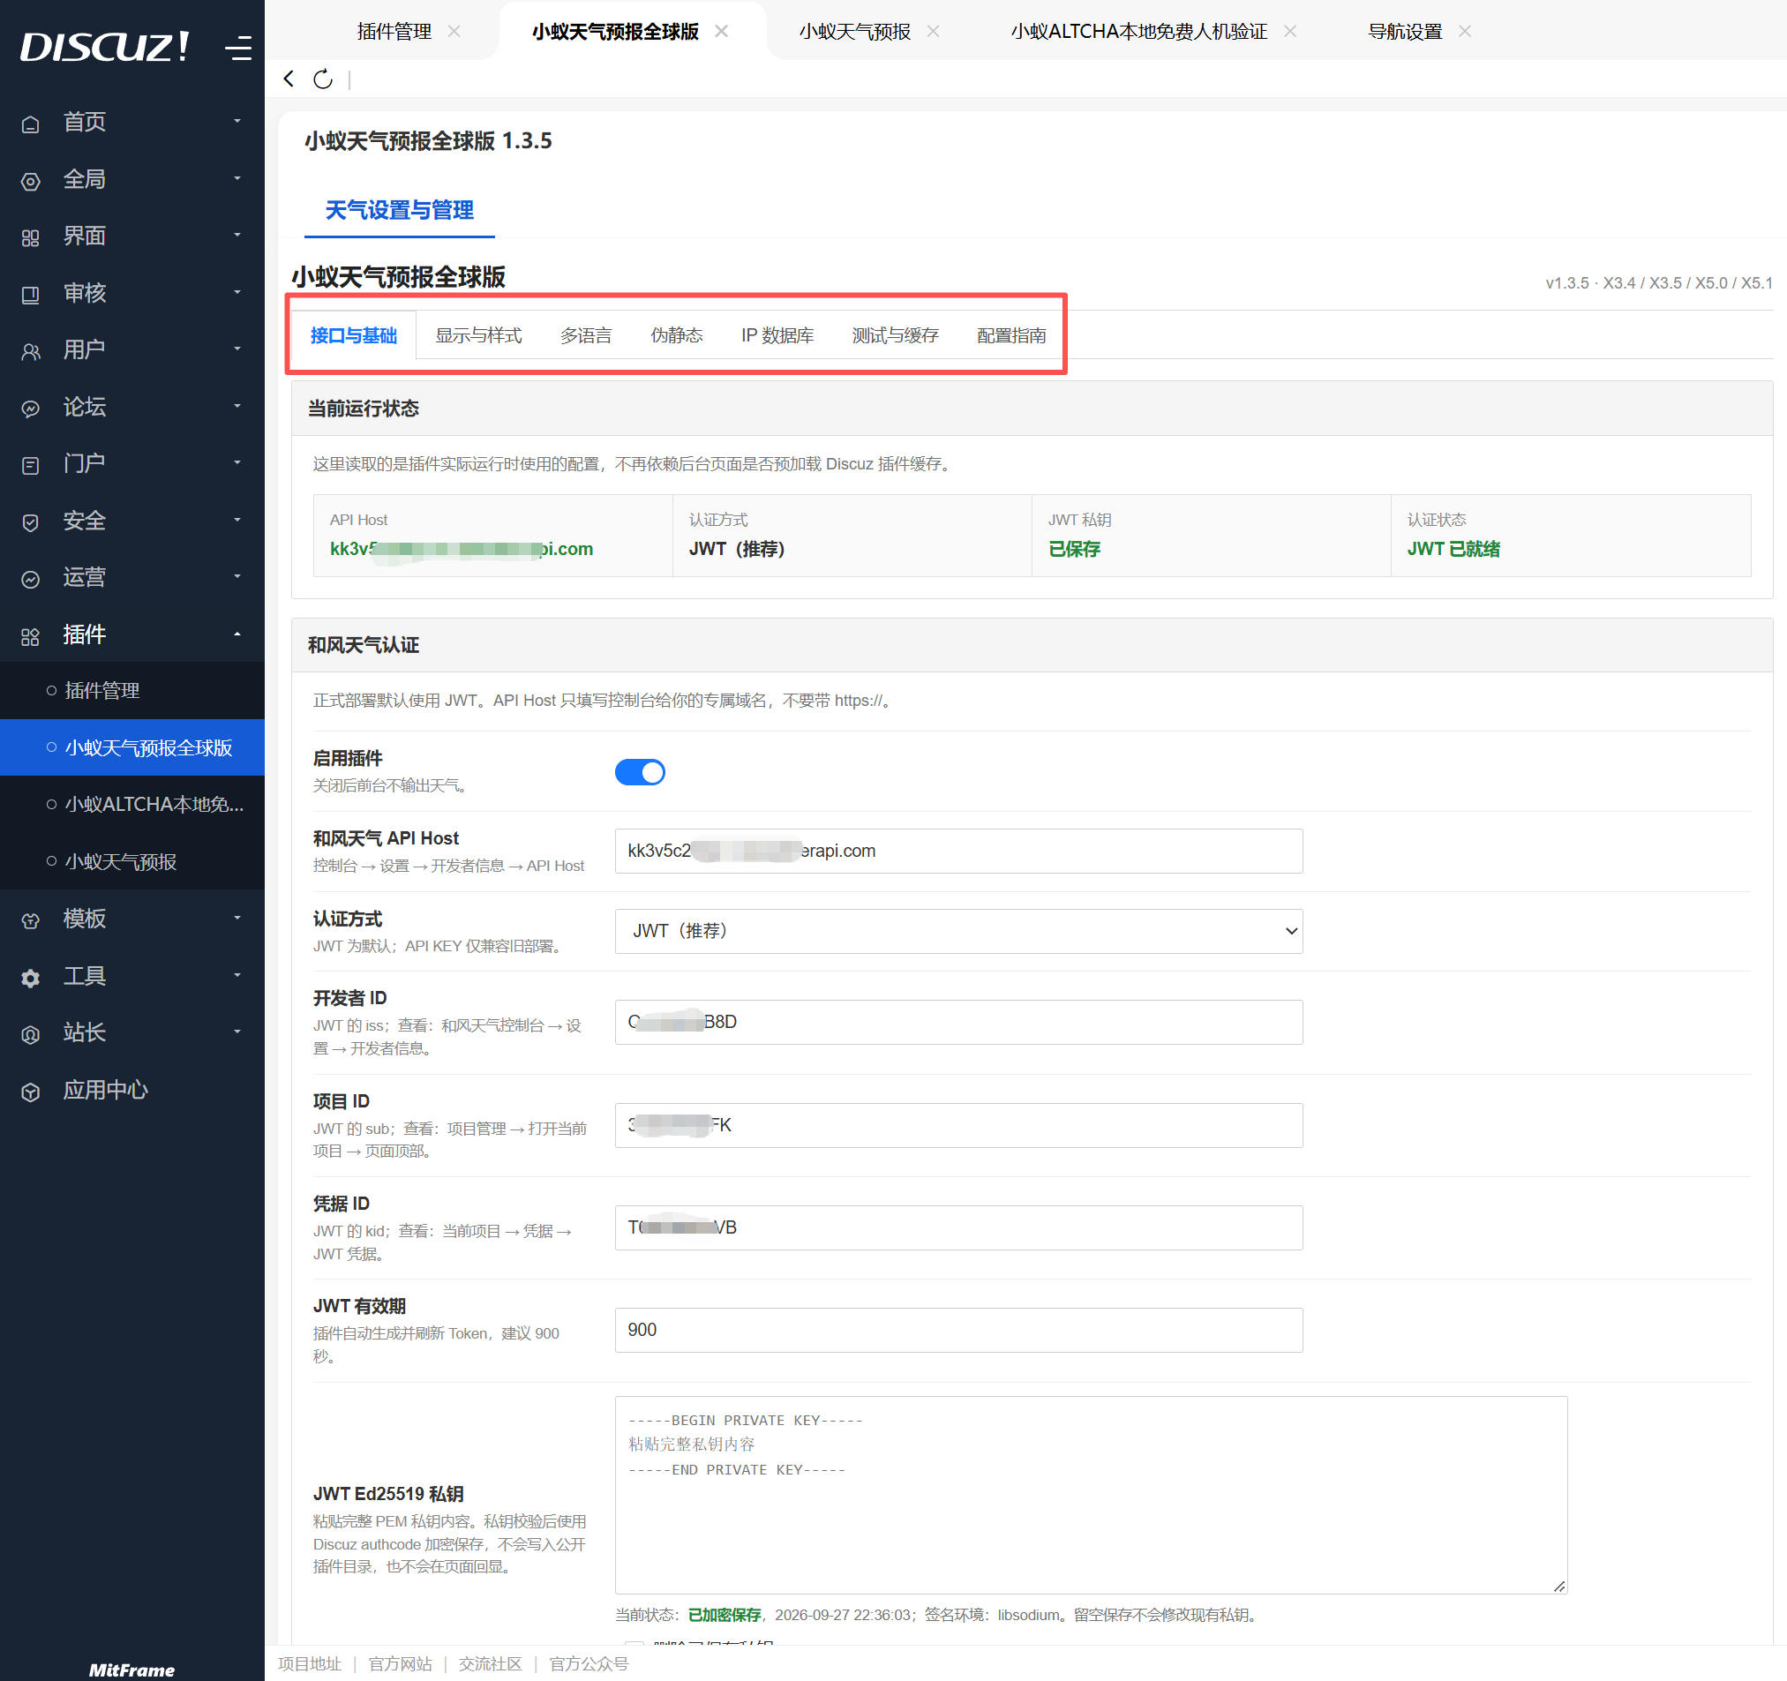Open 插件管理 in the sidebar
This screenshot has width=1787, height=1681.
[x=132, y=690]
